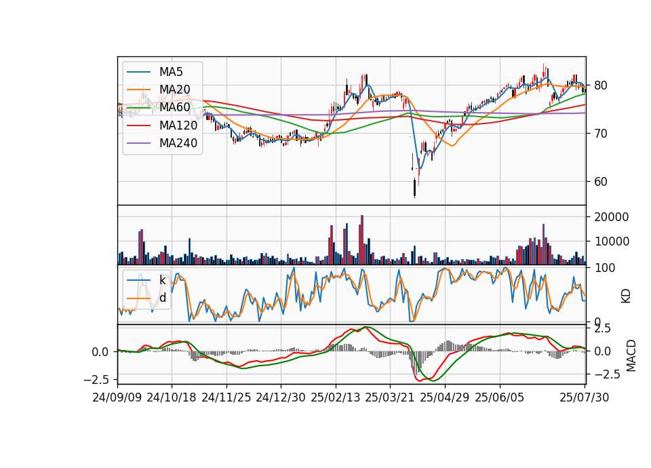Click the MA240 legend label
This screenshot has width=651, height=468.
tap(178, 143)
